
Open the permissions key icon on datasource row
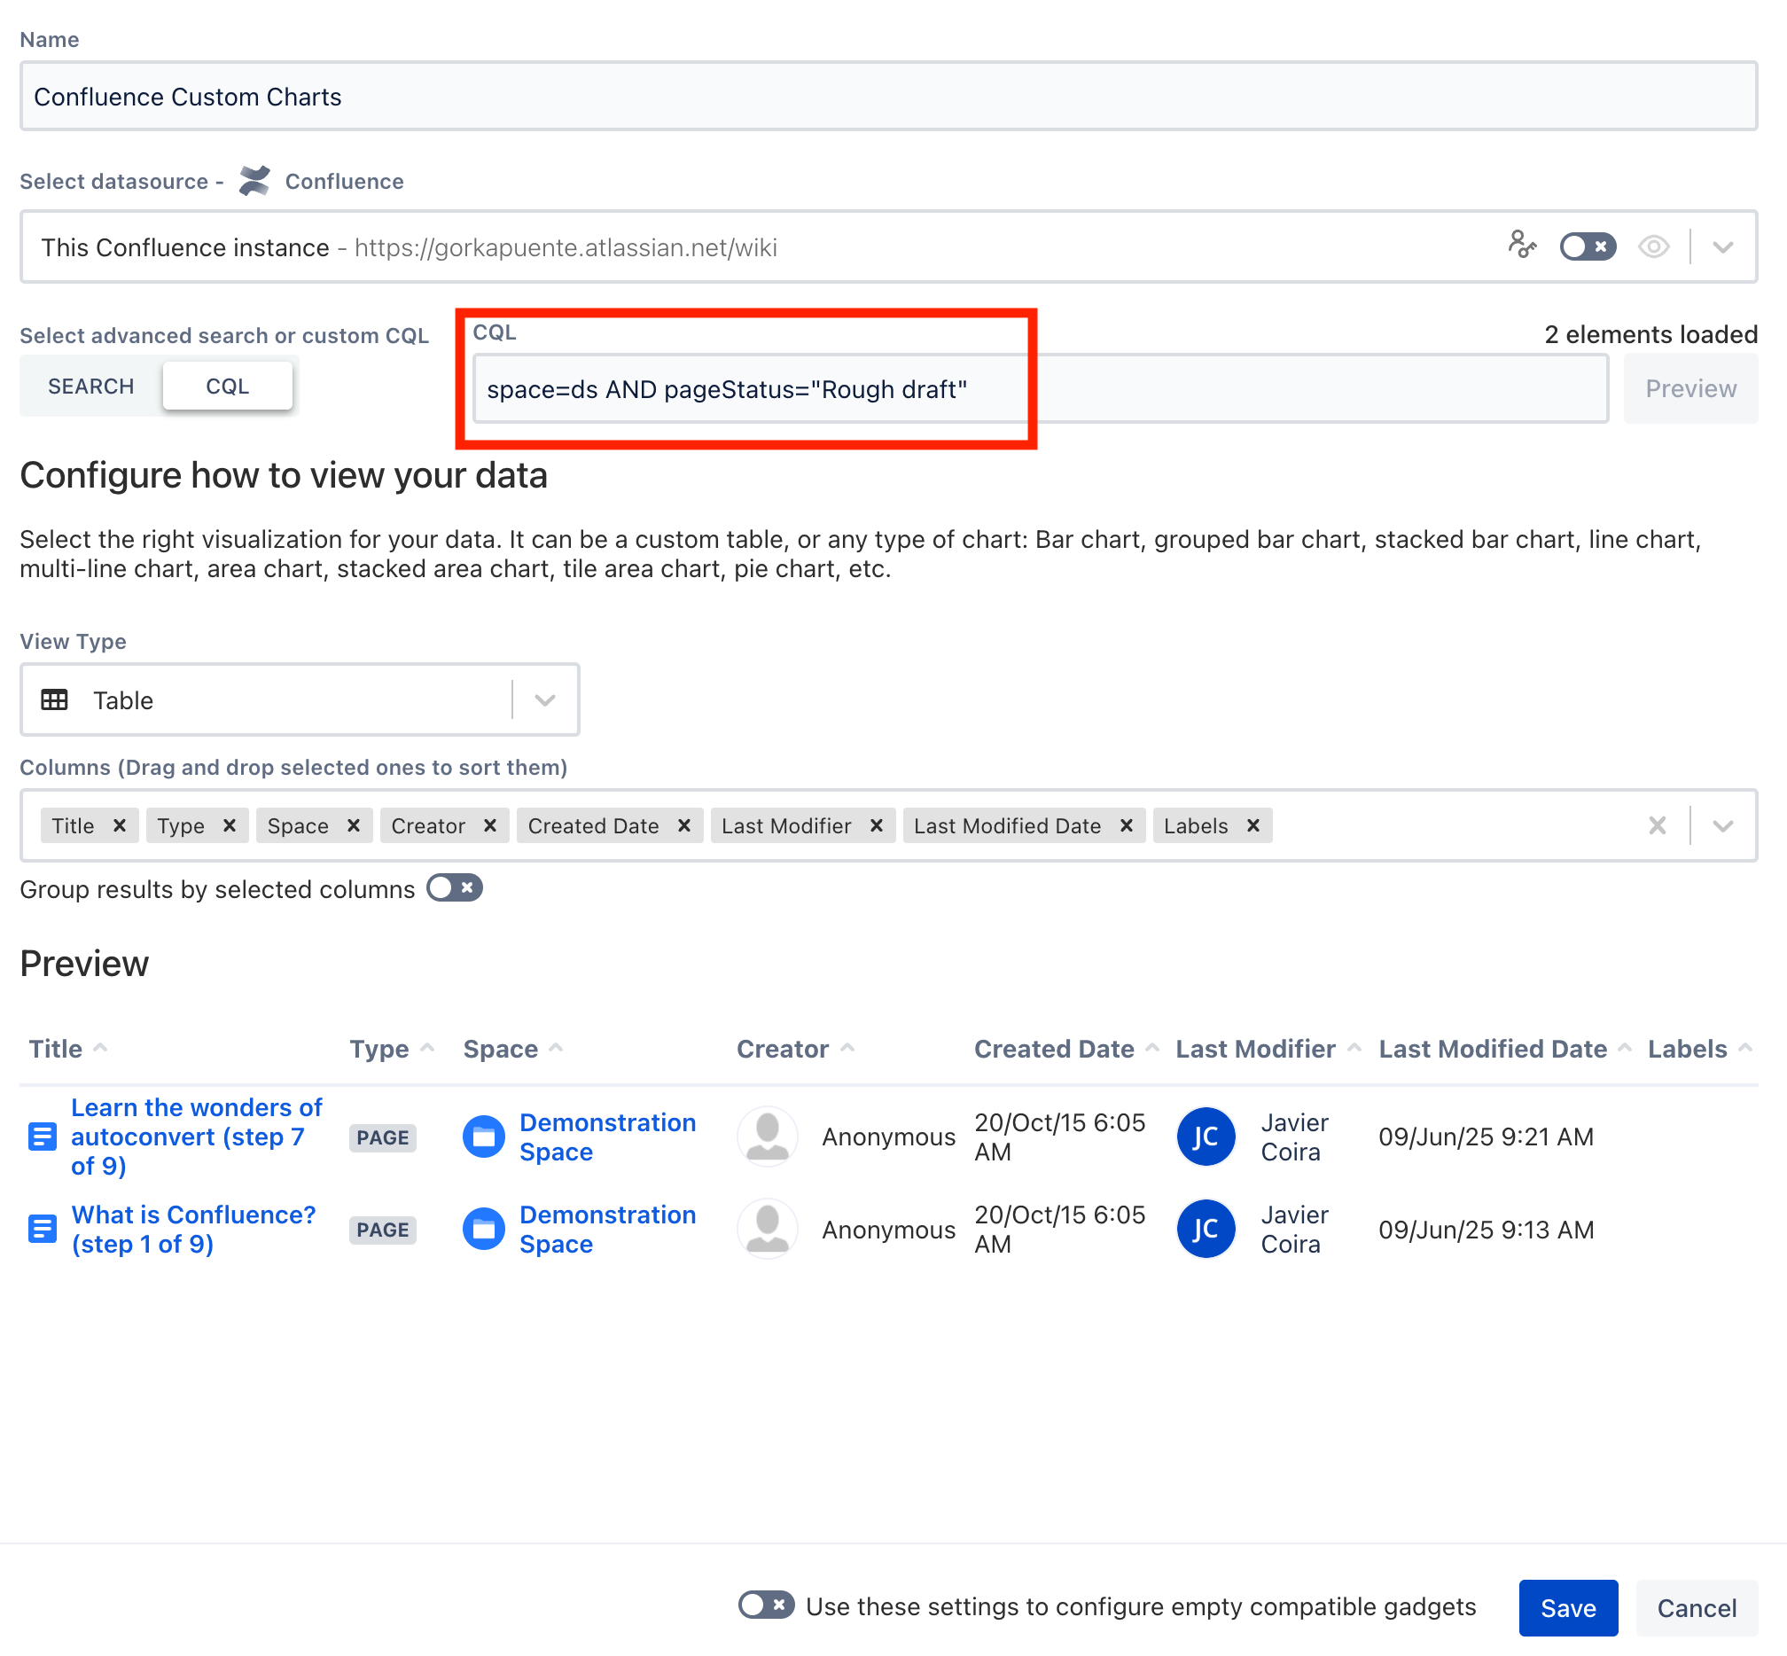(1524, 246)
